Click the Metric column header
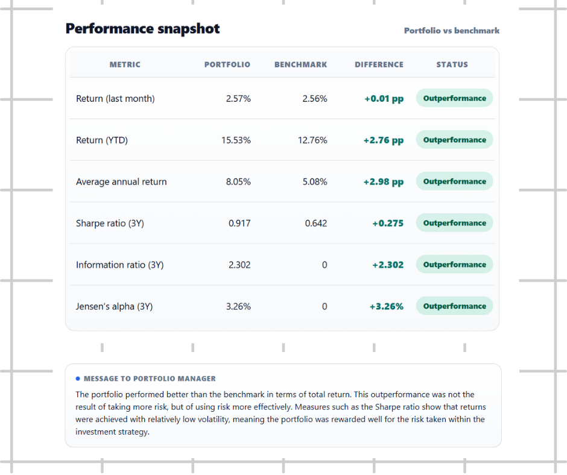567x475 pixels. [125, 64]
